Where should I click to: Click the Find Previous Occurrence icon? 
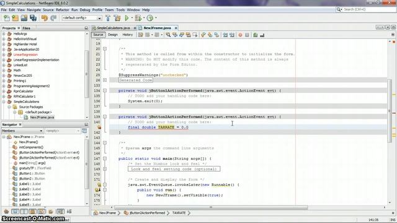175,35
